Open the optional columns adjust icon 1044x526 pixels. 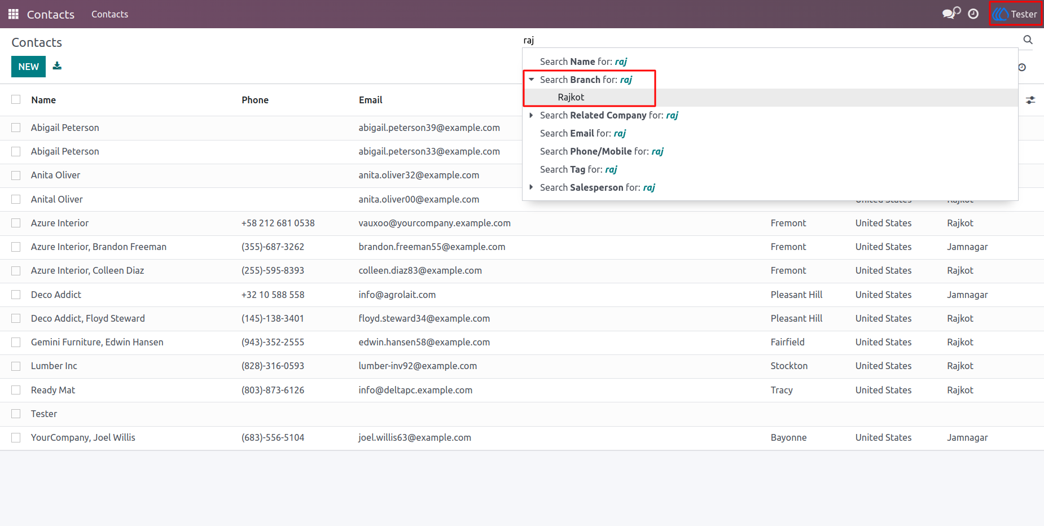point(1030,100)
